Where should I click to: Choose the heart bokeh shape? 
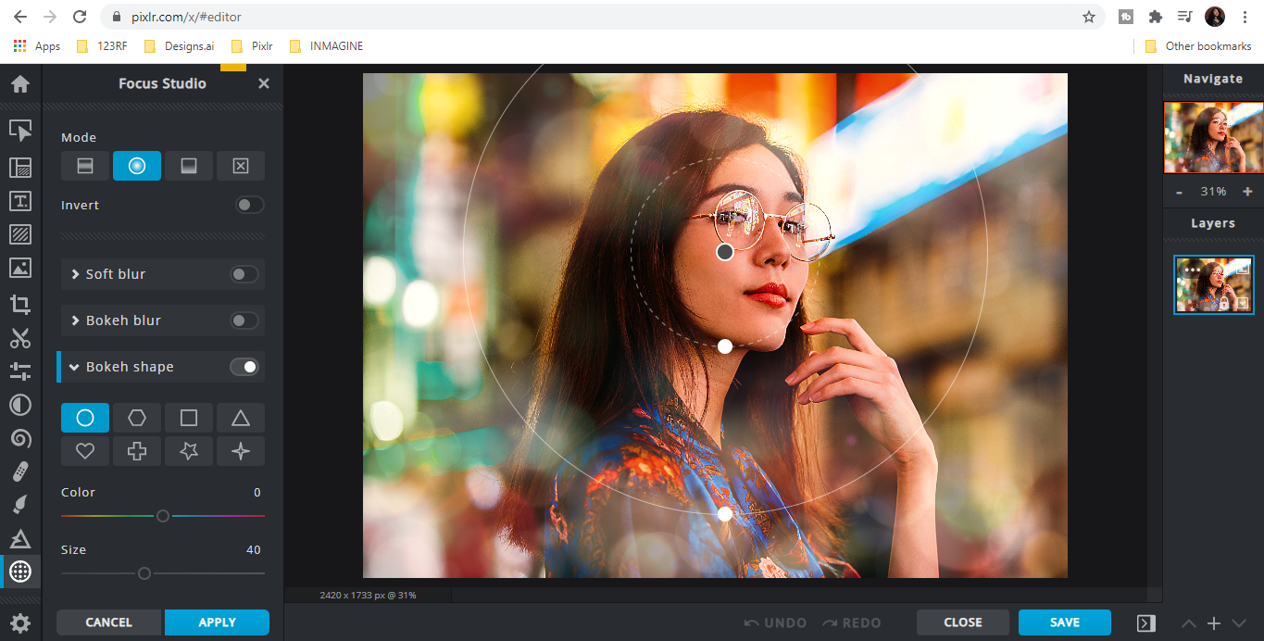pos(84,451)
